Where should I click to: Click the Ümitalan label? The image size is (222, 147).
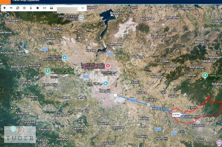13,20
